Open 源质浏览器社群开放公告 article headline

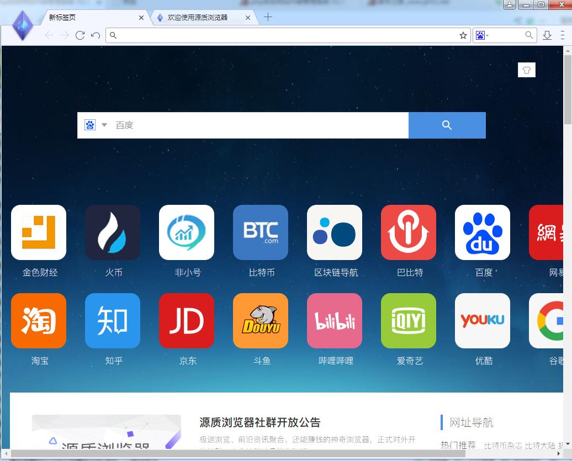(259, 422)
